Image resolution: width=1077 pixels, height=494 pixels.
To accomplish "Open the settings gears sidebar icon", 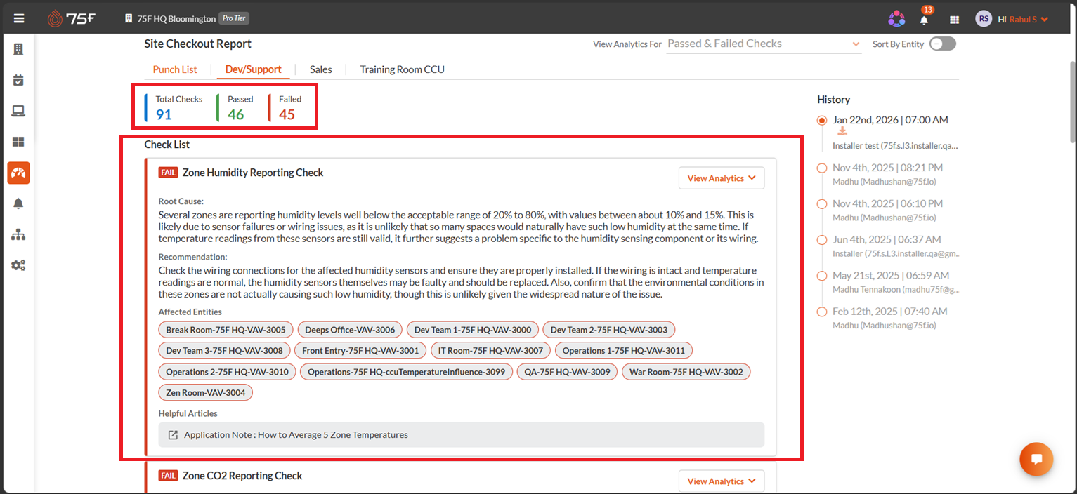I will 18,265.
